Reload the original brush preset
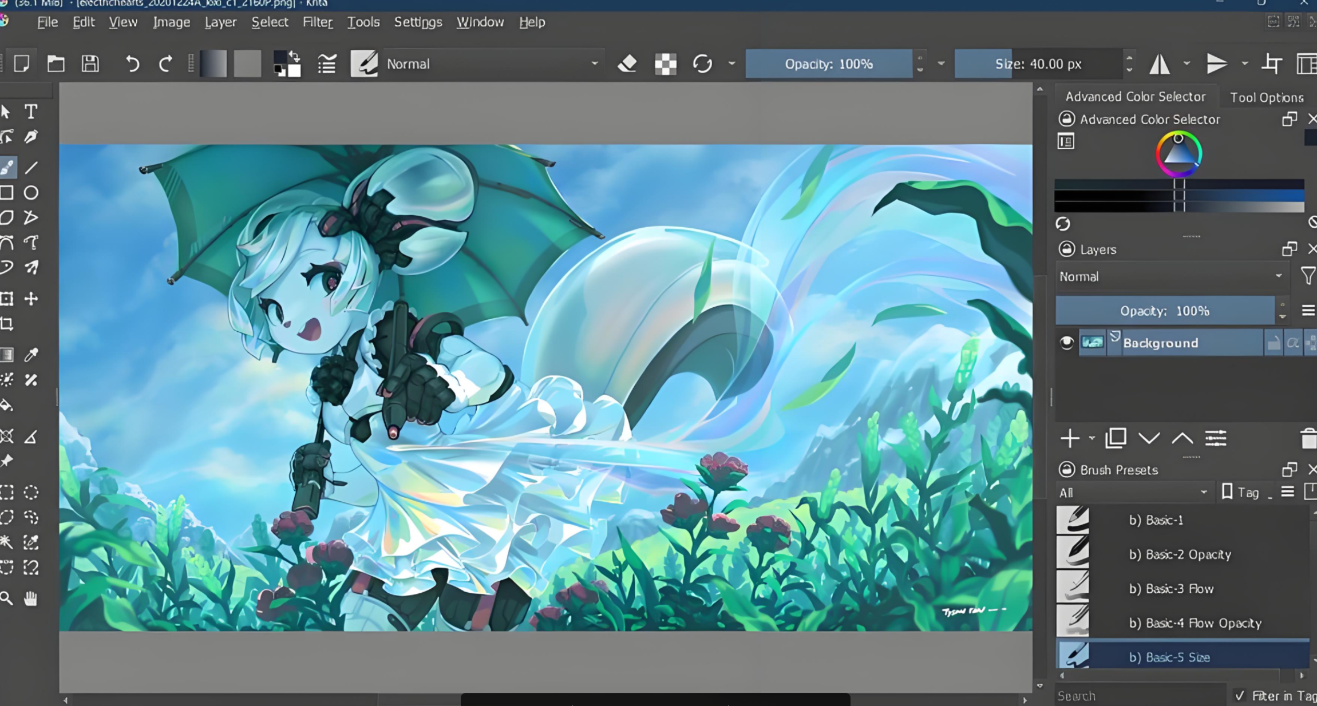This screenshot has height=706, width=1317. [x=702, y=64]
